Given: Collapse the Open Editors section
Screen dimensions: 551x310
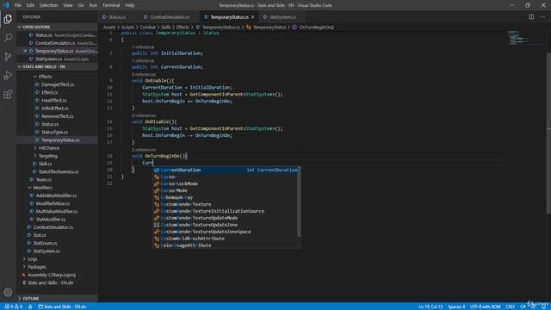Looking at the screenshot, I should pos(19,27).
